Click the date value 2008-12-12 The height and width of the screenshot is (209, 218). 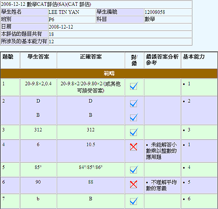pos(61,27)
